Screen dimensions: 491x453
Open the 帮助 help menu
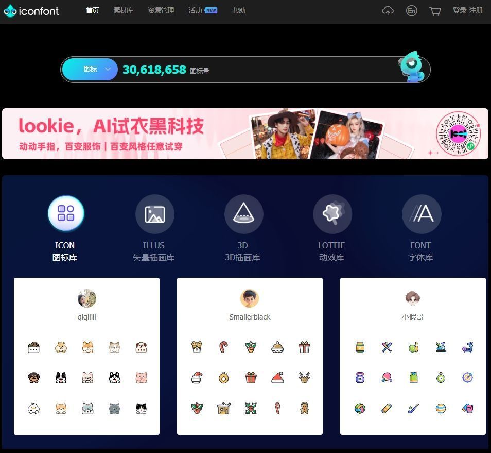pyautogui.click(x=239, y=11)
